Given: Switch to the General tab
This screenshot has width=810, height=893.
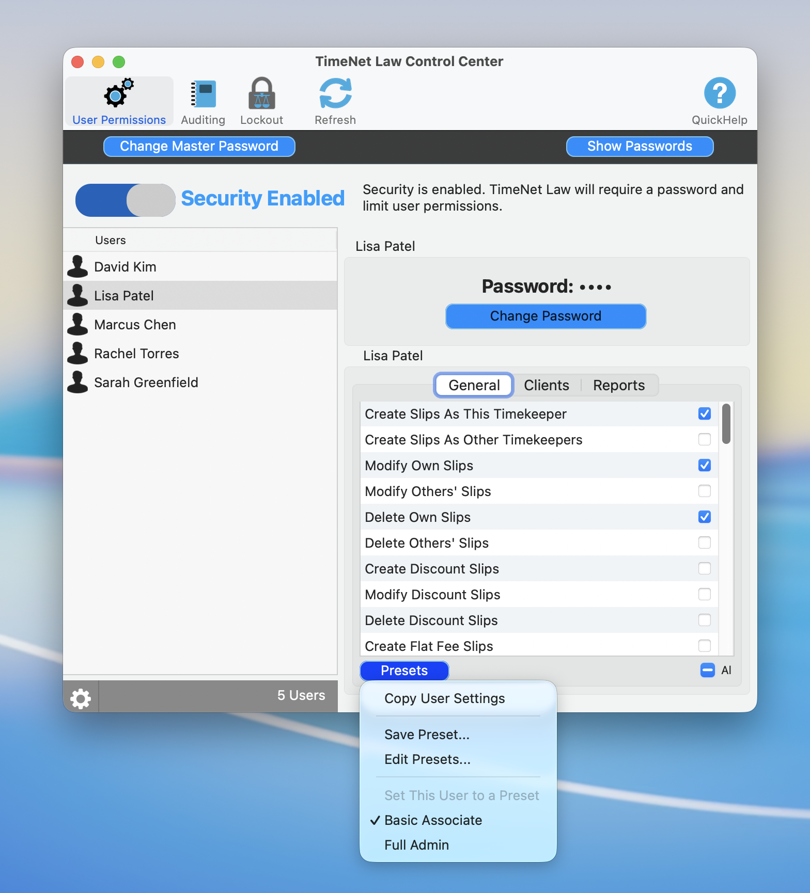Looking at the screenshot, I should coord(474,385).
